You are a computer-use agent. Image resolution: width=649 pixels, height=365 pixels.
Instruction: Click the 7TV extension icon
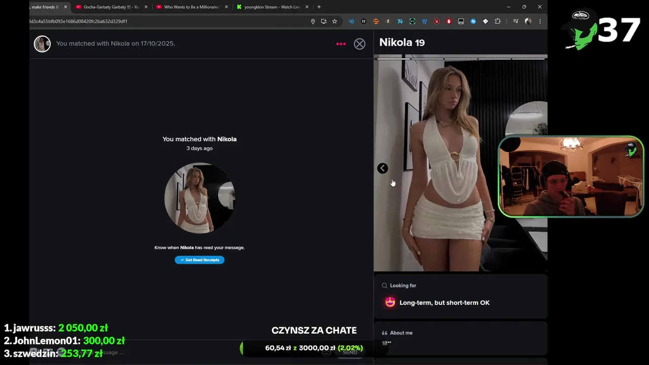[x=400, y=21]
